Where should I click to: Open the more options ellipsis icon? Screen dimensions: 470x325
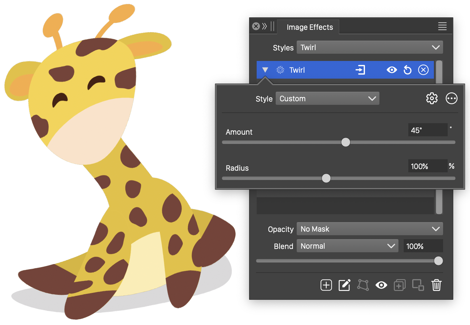(x=451, y=98)
